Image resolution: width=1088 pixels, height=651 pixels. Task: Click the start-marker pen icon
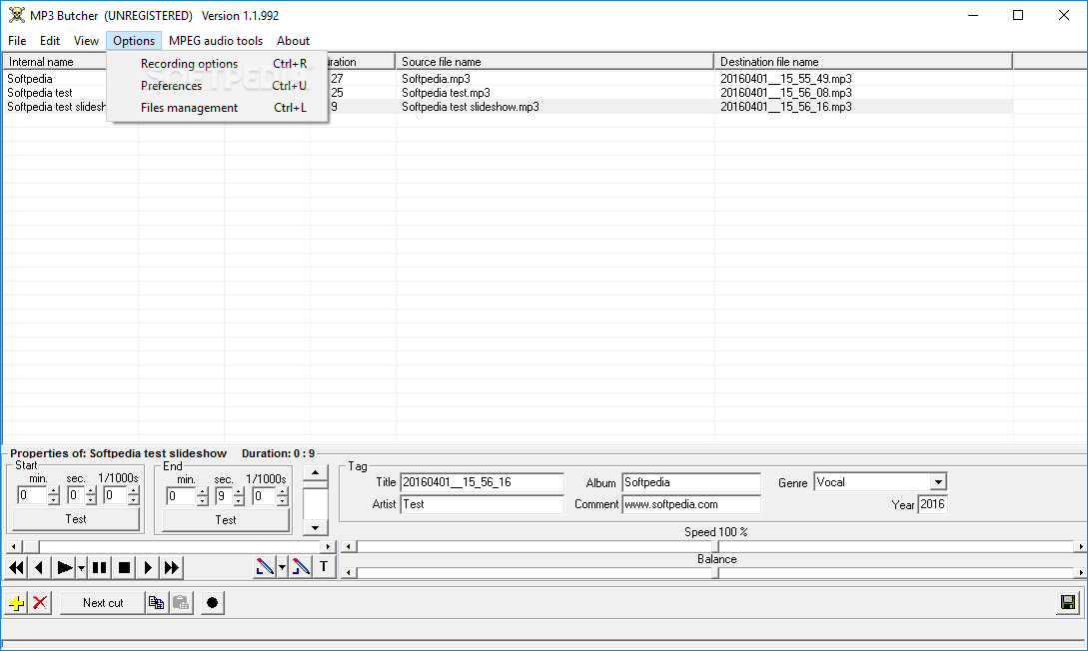265,567
